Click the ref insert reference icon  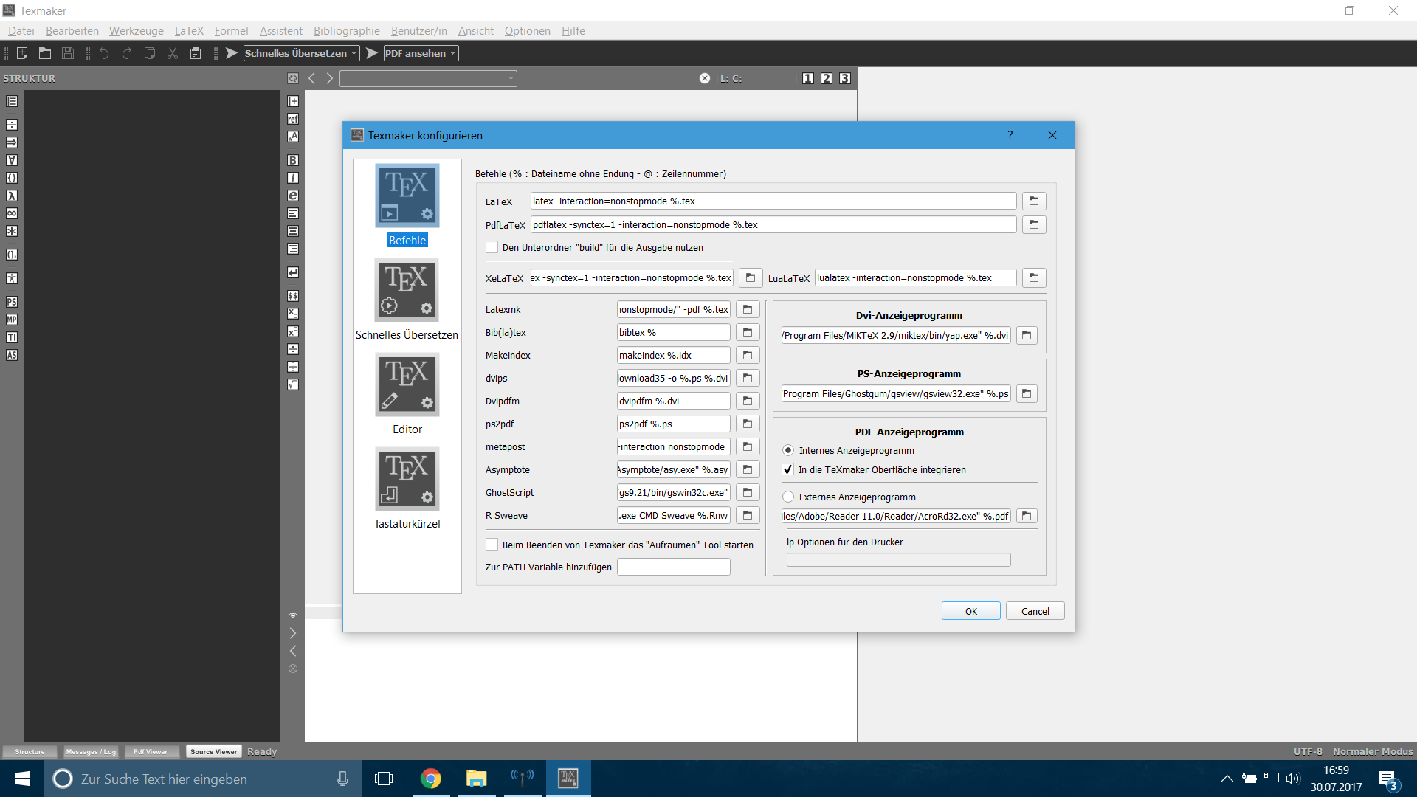tap(293, 119)
